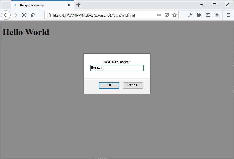The height and width of the screenshot is (159, 234).
Task: Open the Firefox home page
Action: coord(33,15)
